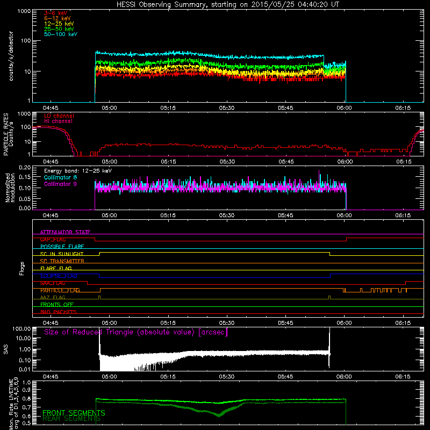The width and height of the screenshot is (430, 430).
Task: Click the REAR SEGMENTS legend label
Action: [x=71, y=418]
